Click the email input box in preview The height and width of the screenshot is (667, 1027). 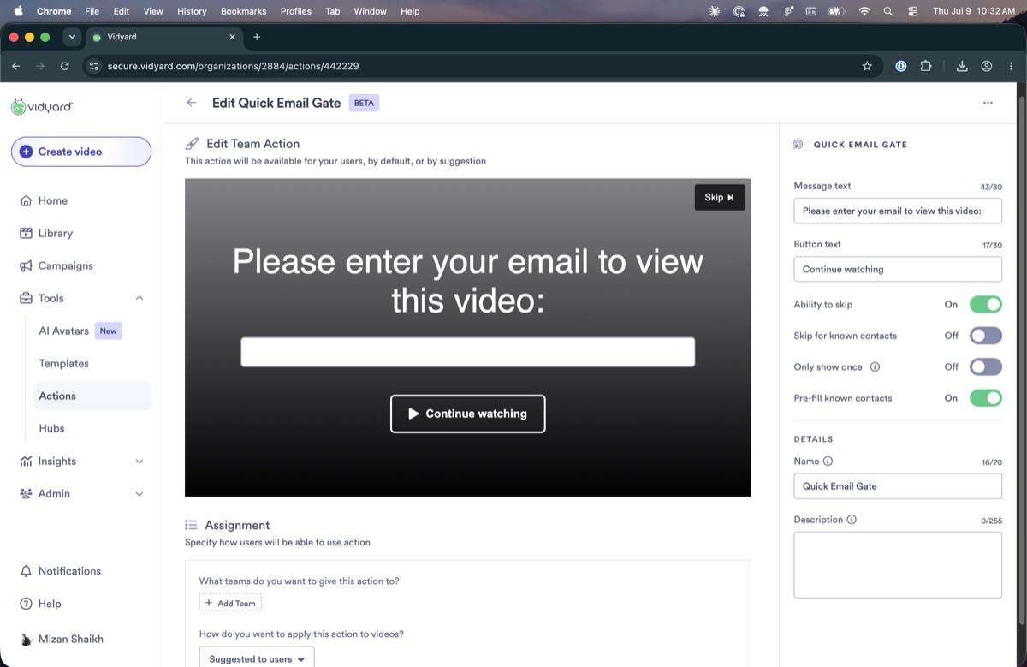pyautogui.click(x=468, y=352)
